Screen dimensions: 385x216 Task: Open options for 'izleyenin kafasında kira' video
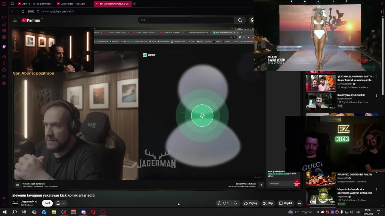pyautogui.click(x=377, y=190)
